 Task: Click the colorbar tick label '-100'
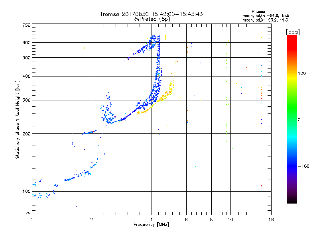(x=303, y=166)
